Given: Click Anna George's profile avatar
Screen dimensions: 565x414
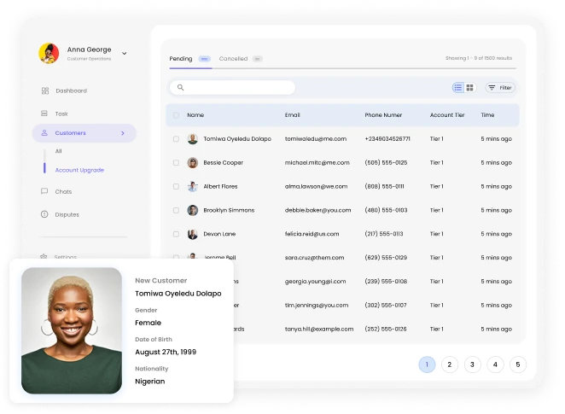Looking at the screenshot, I should pyautogui.click(x=49, y=53).
